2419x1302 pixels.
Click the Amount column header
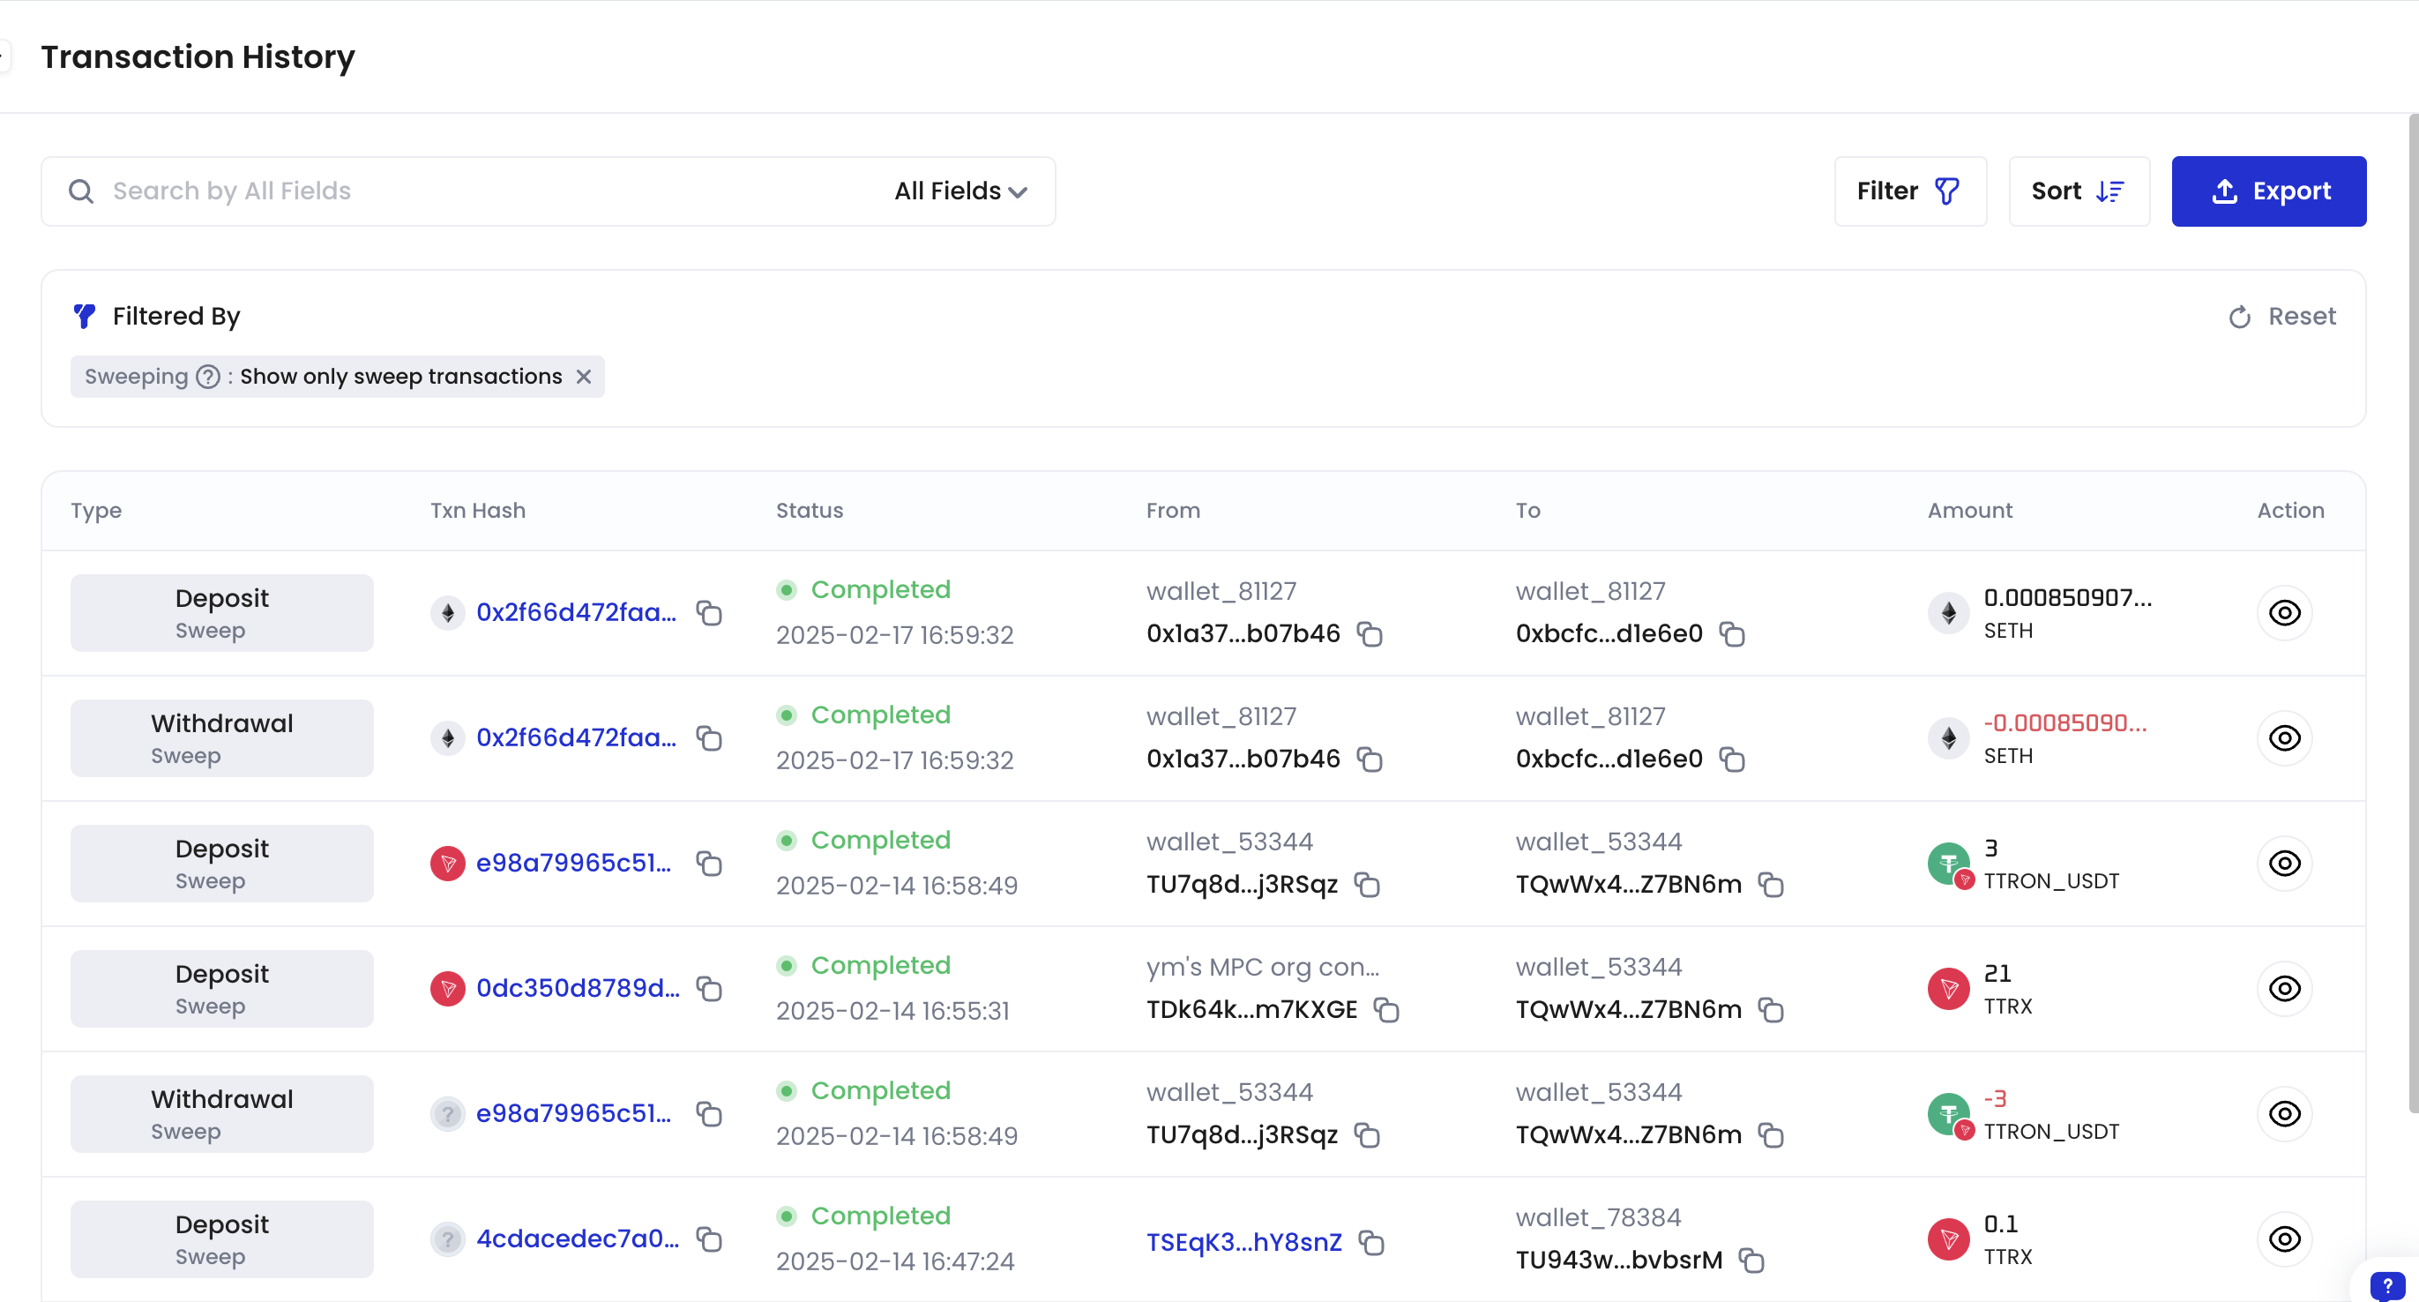(x=1970, y=510)
